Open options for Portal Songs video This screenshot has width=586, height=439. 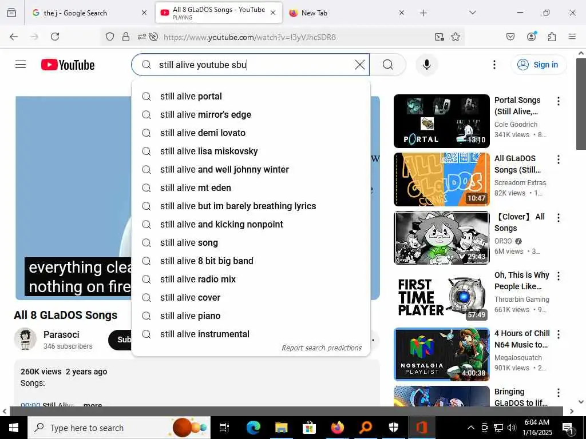coord(559,101)
